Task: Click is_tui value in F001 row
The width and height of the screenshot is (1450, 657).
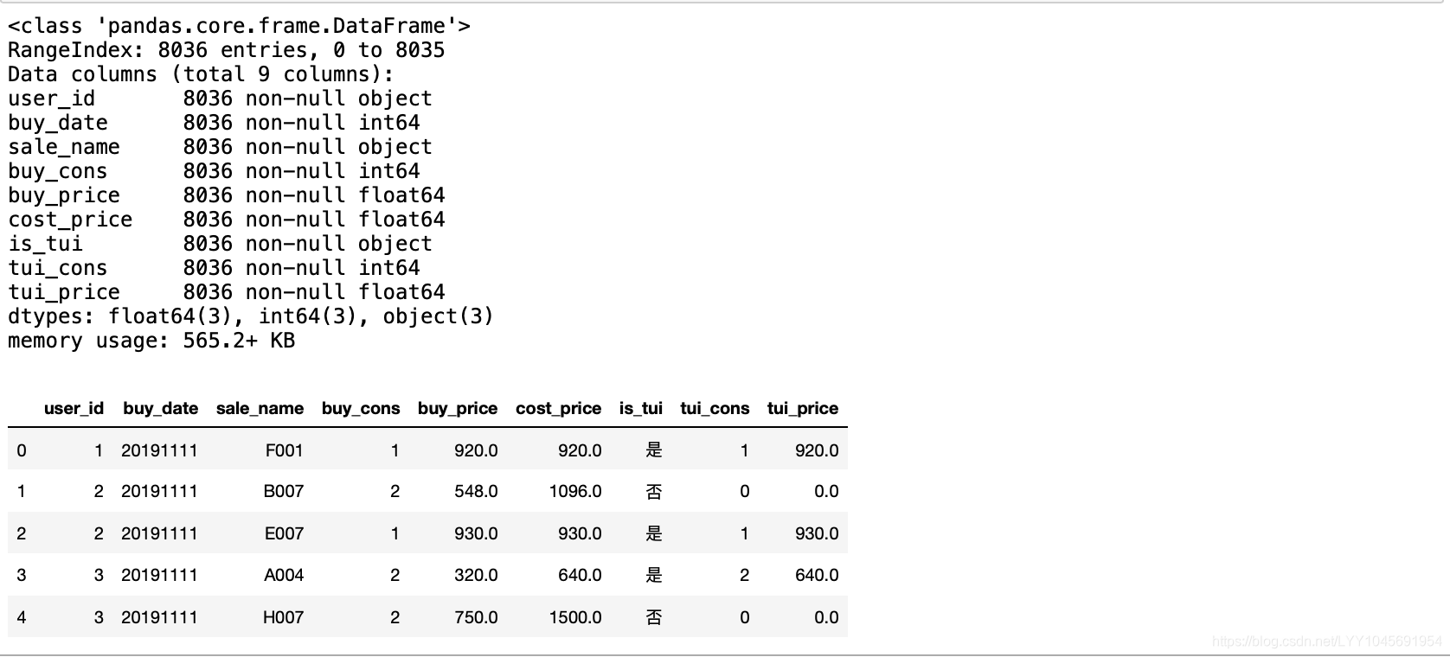Action: pyautogui.click(x=654, y=450)
